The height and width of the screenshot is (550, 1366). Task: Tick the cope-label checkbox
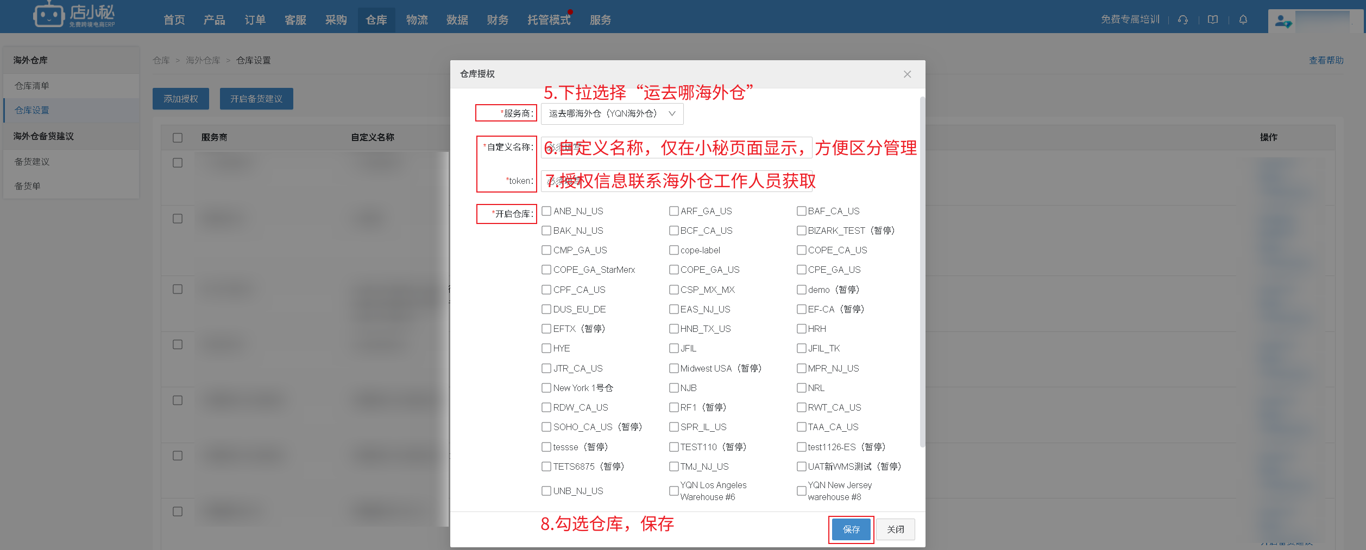673,250
